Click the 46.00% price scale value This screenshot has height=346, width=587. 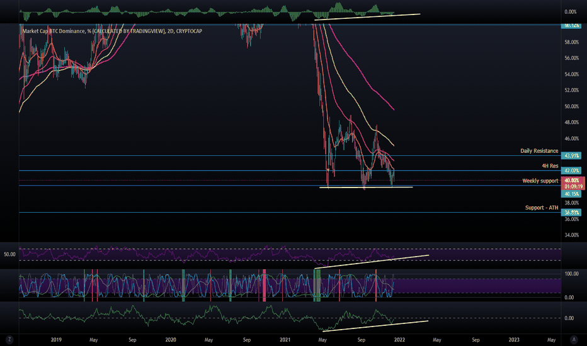[572, 138]
